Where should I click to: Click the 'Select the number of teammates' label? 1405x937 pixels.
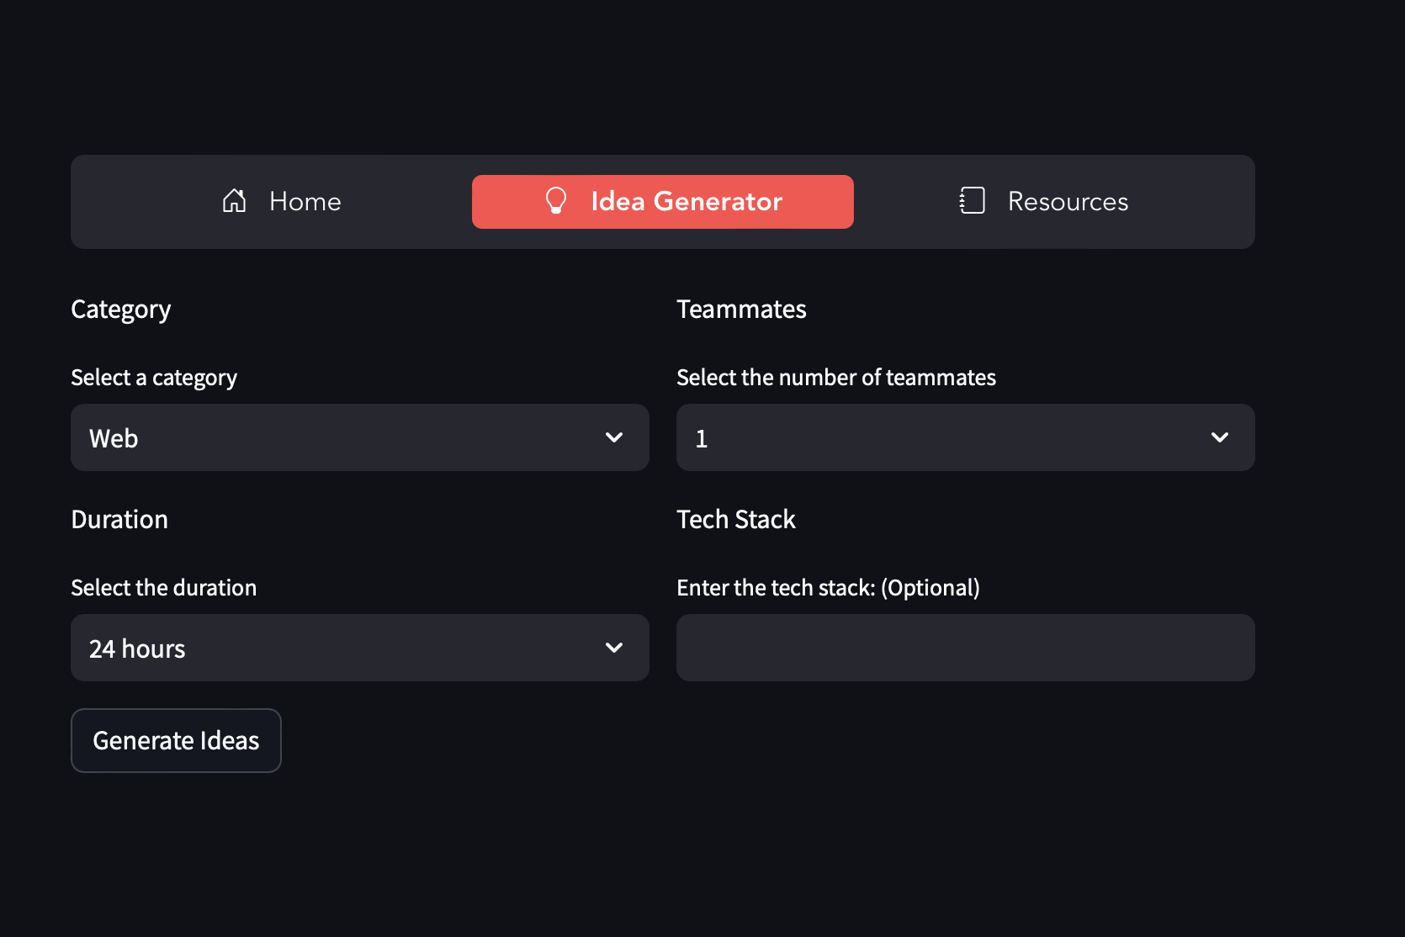tap(835, 378)
